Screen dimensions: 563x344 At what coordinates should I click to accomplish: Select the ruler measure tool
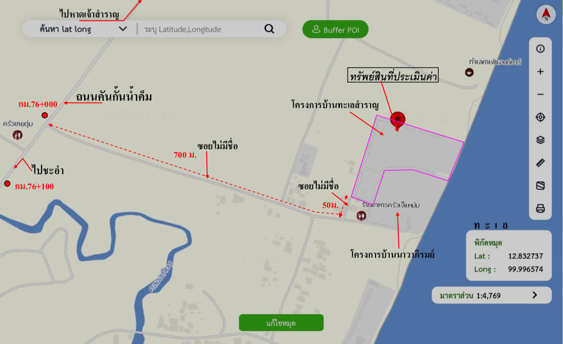[540, 163]
